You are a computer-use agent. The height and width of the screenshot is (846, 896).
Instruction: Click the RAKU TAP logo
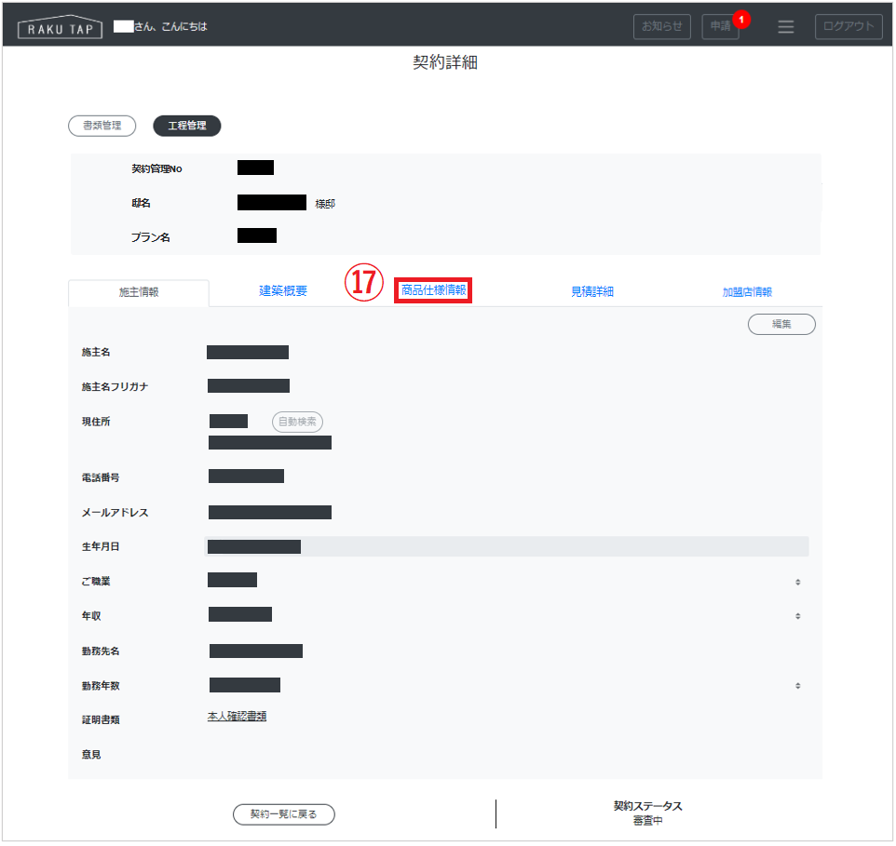click(x=61, y=27)
